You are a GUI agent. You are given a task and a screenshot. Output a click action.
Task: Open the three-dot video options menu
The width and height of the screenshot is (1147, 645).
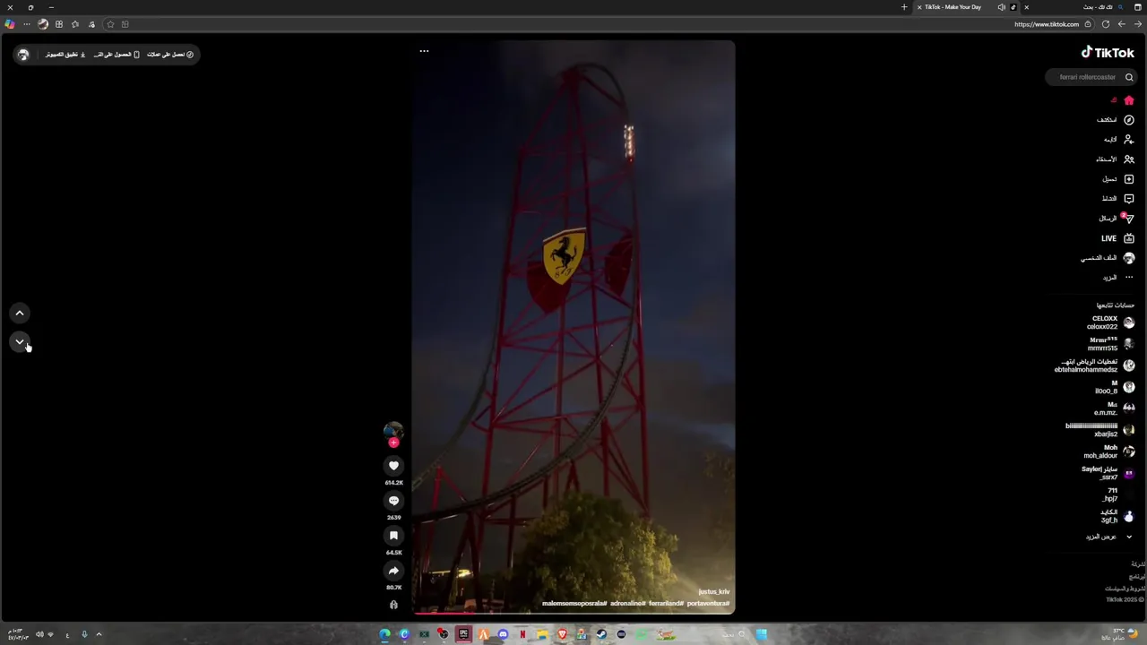click(424, 51)
